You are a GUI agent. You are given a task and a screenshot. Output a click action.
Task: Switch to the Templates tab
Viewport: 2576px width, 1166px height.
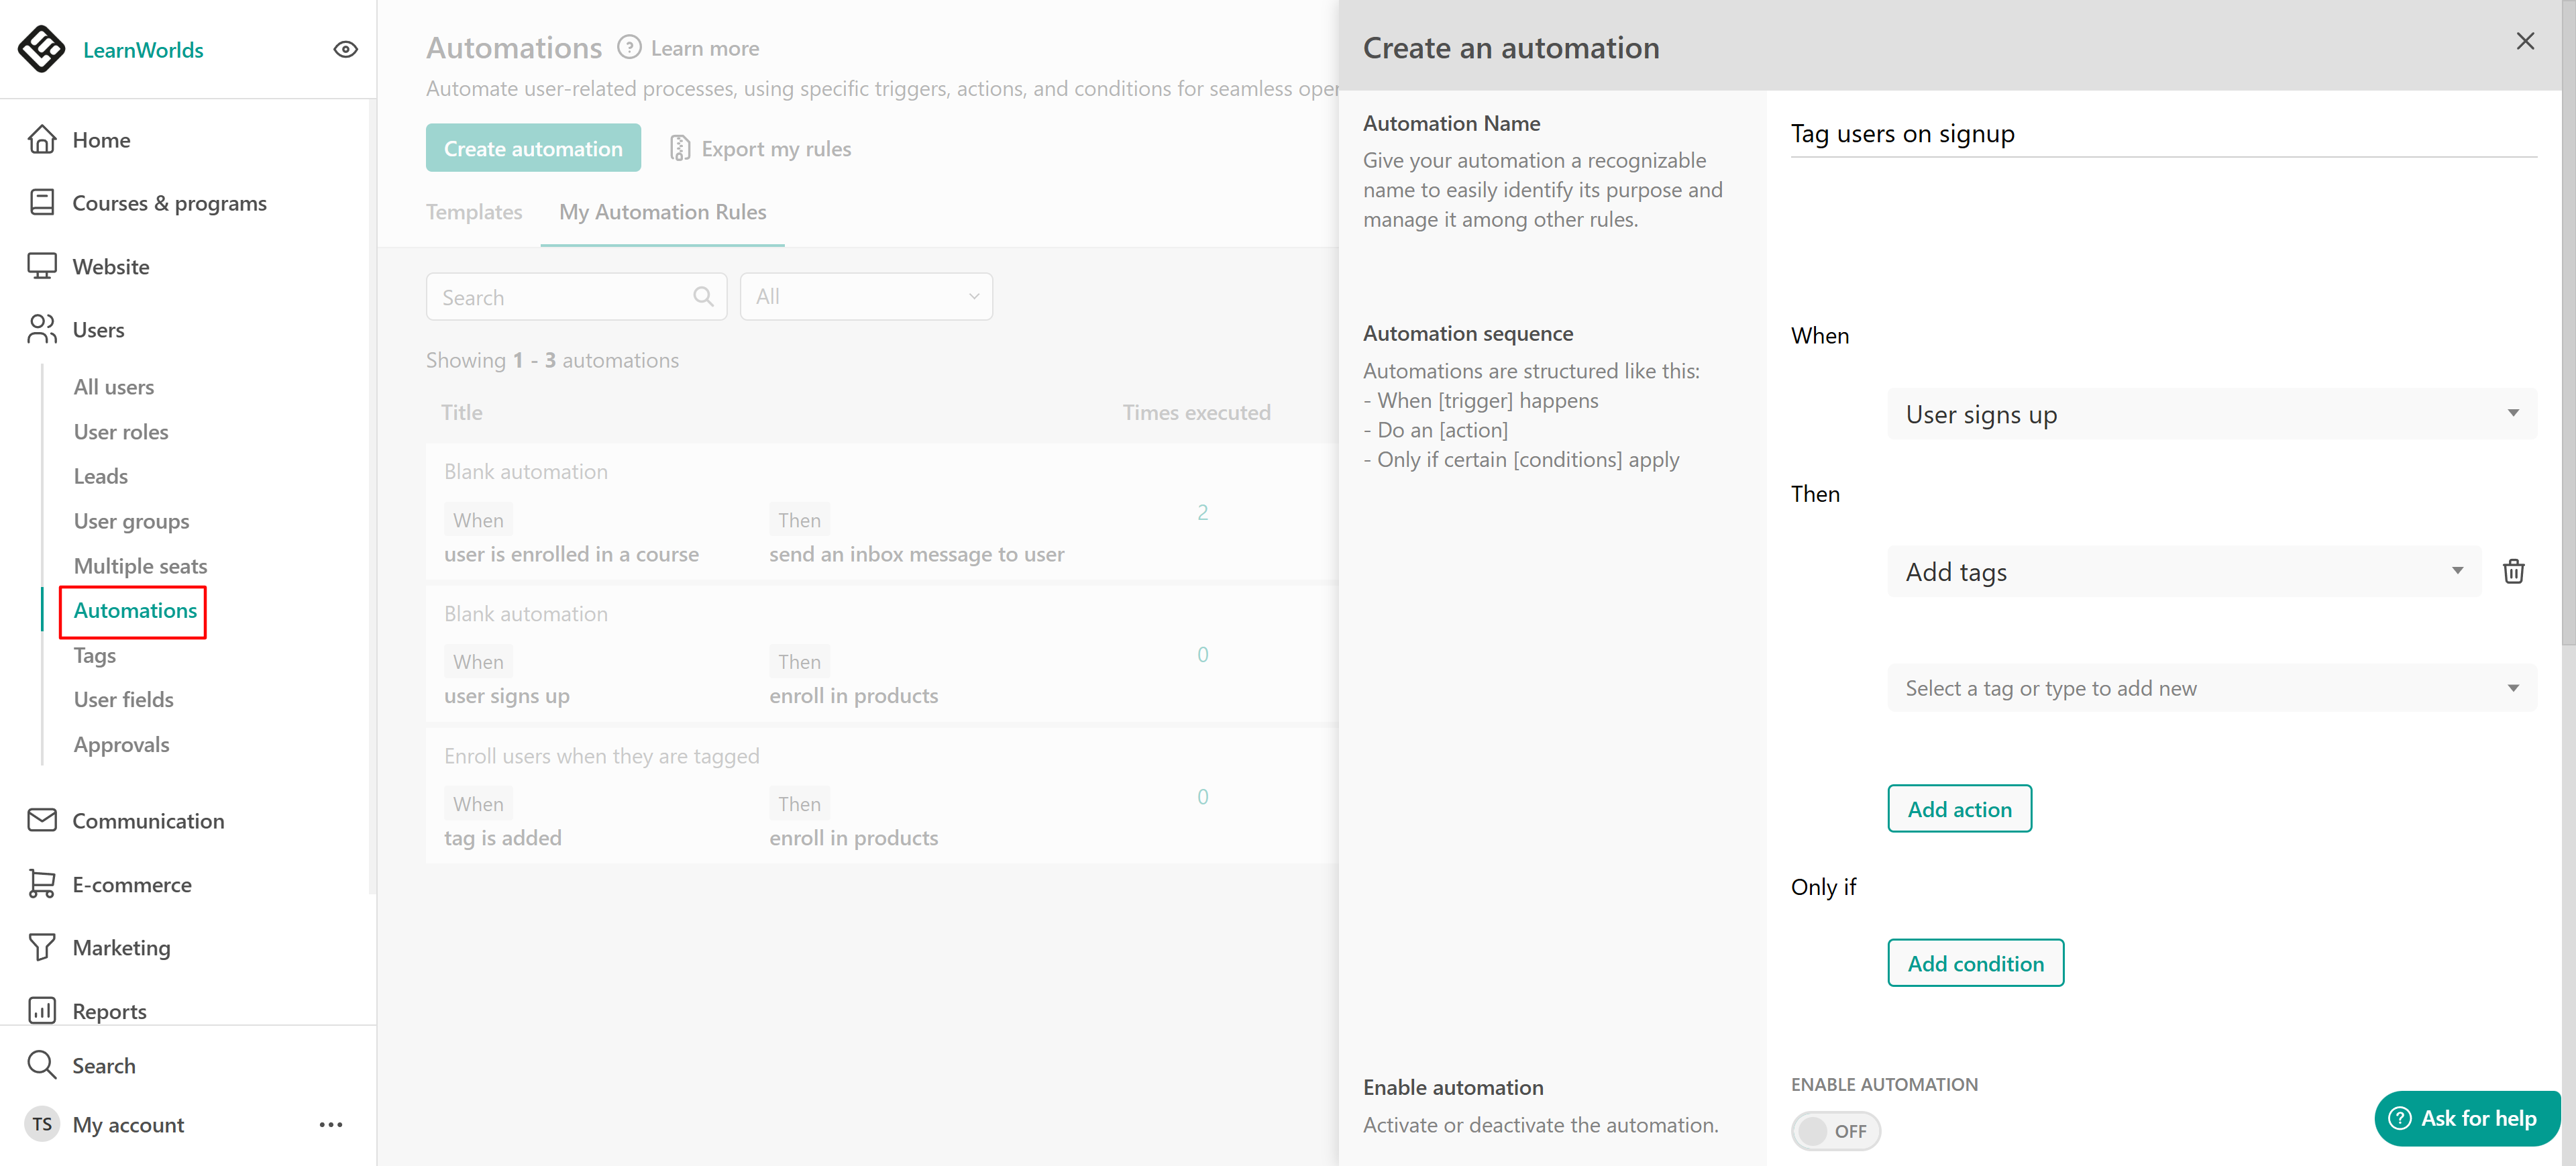click(474, 212)
